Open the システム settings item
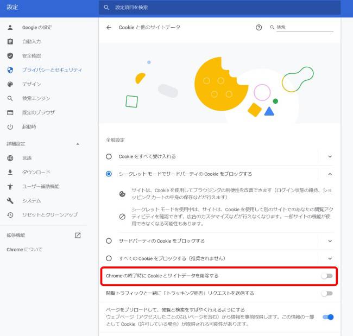 pos(31,200)
